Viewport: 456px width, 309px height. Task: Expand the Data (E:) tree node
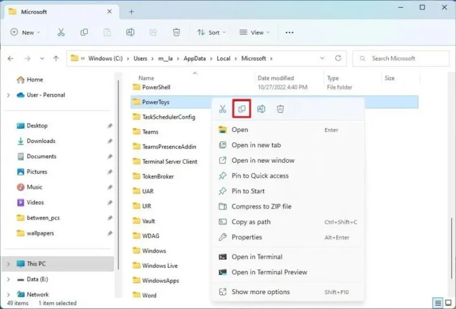[x=9, y=279]
